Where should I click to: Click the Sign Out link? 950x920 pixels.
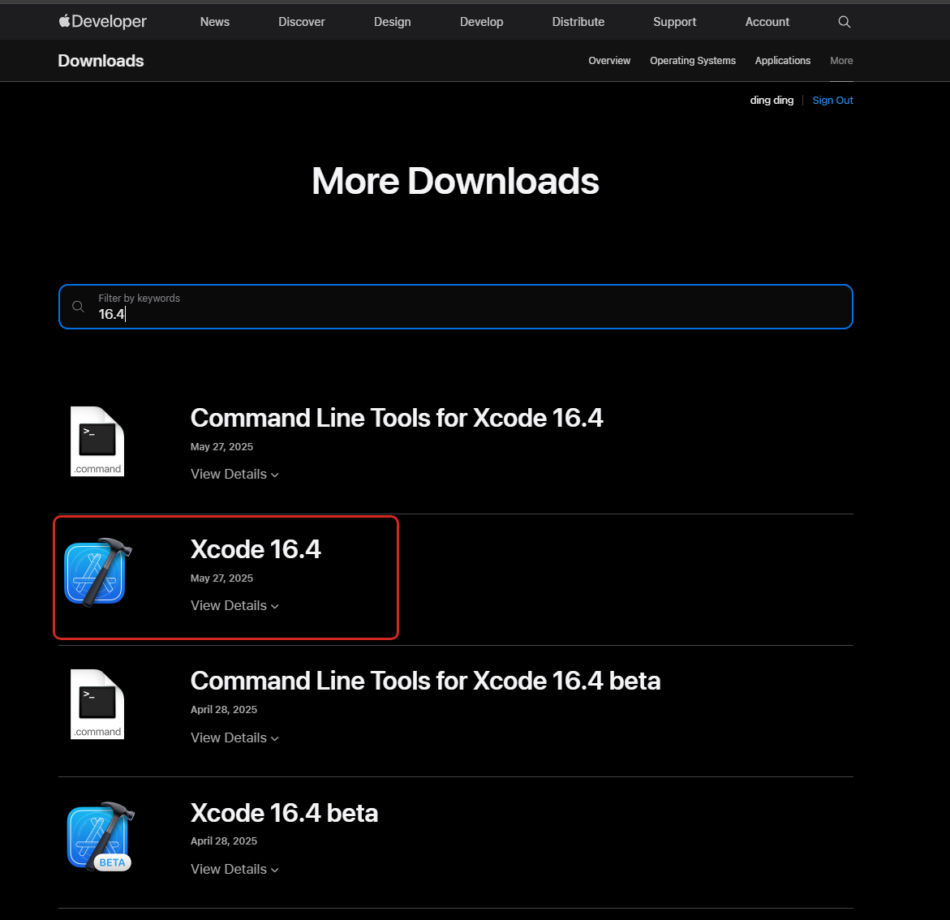(832, 100)
